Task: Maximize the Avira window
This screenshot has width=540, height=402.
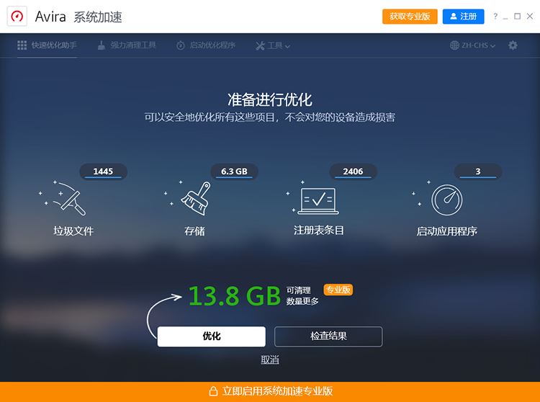Action: pos(517,16)
